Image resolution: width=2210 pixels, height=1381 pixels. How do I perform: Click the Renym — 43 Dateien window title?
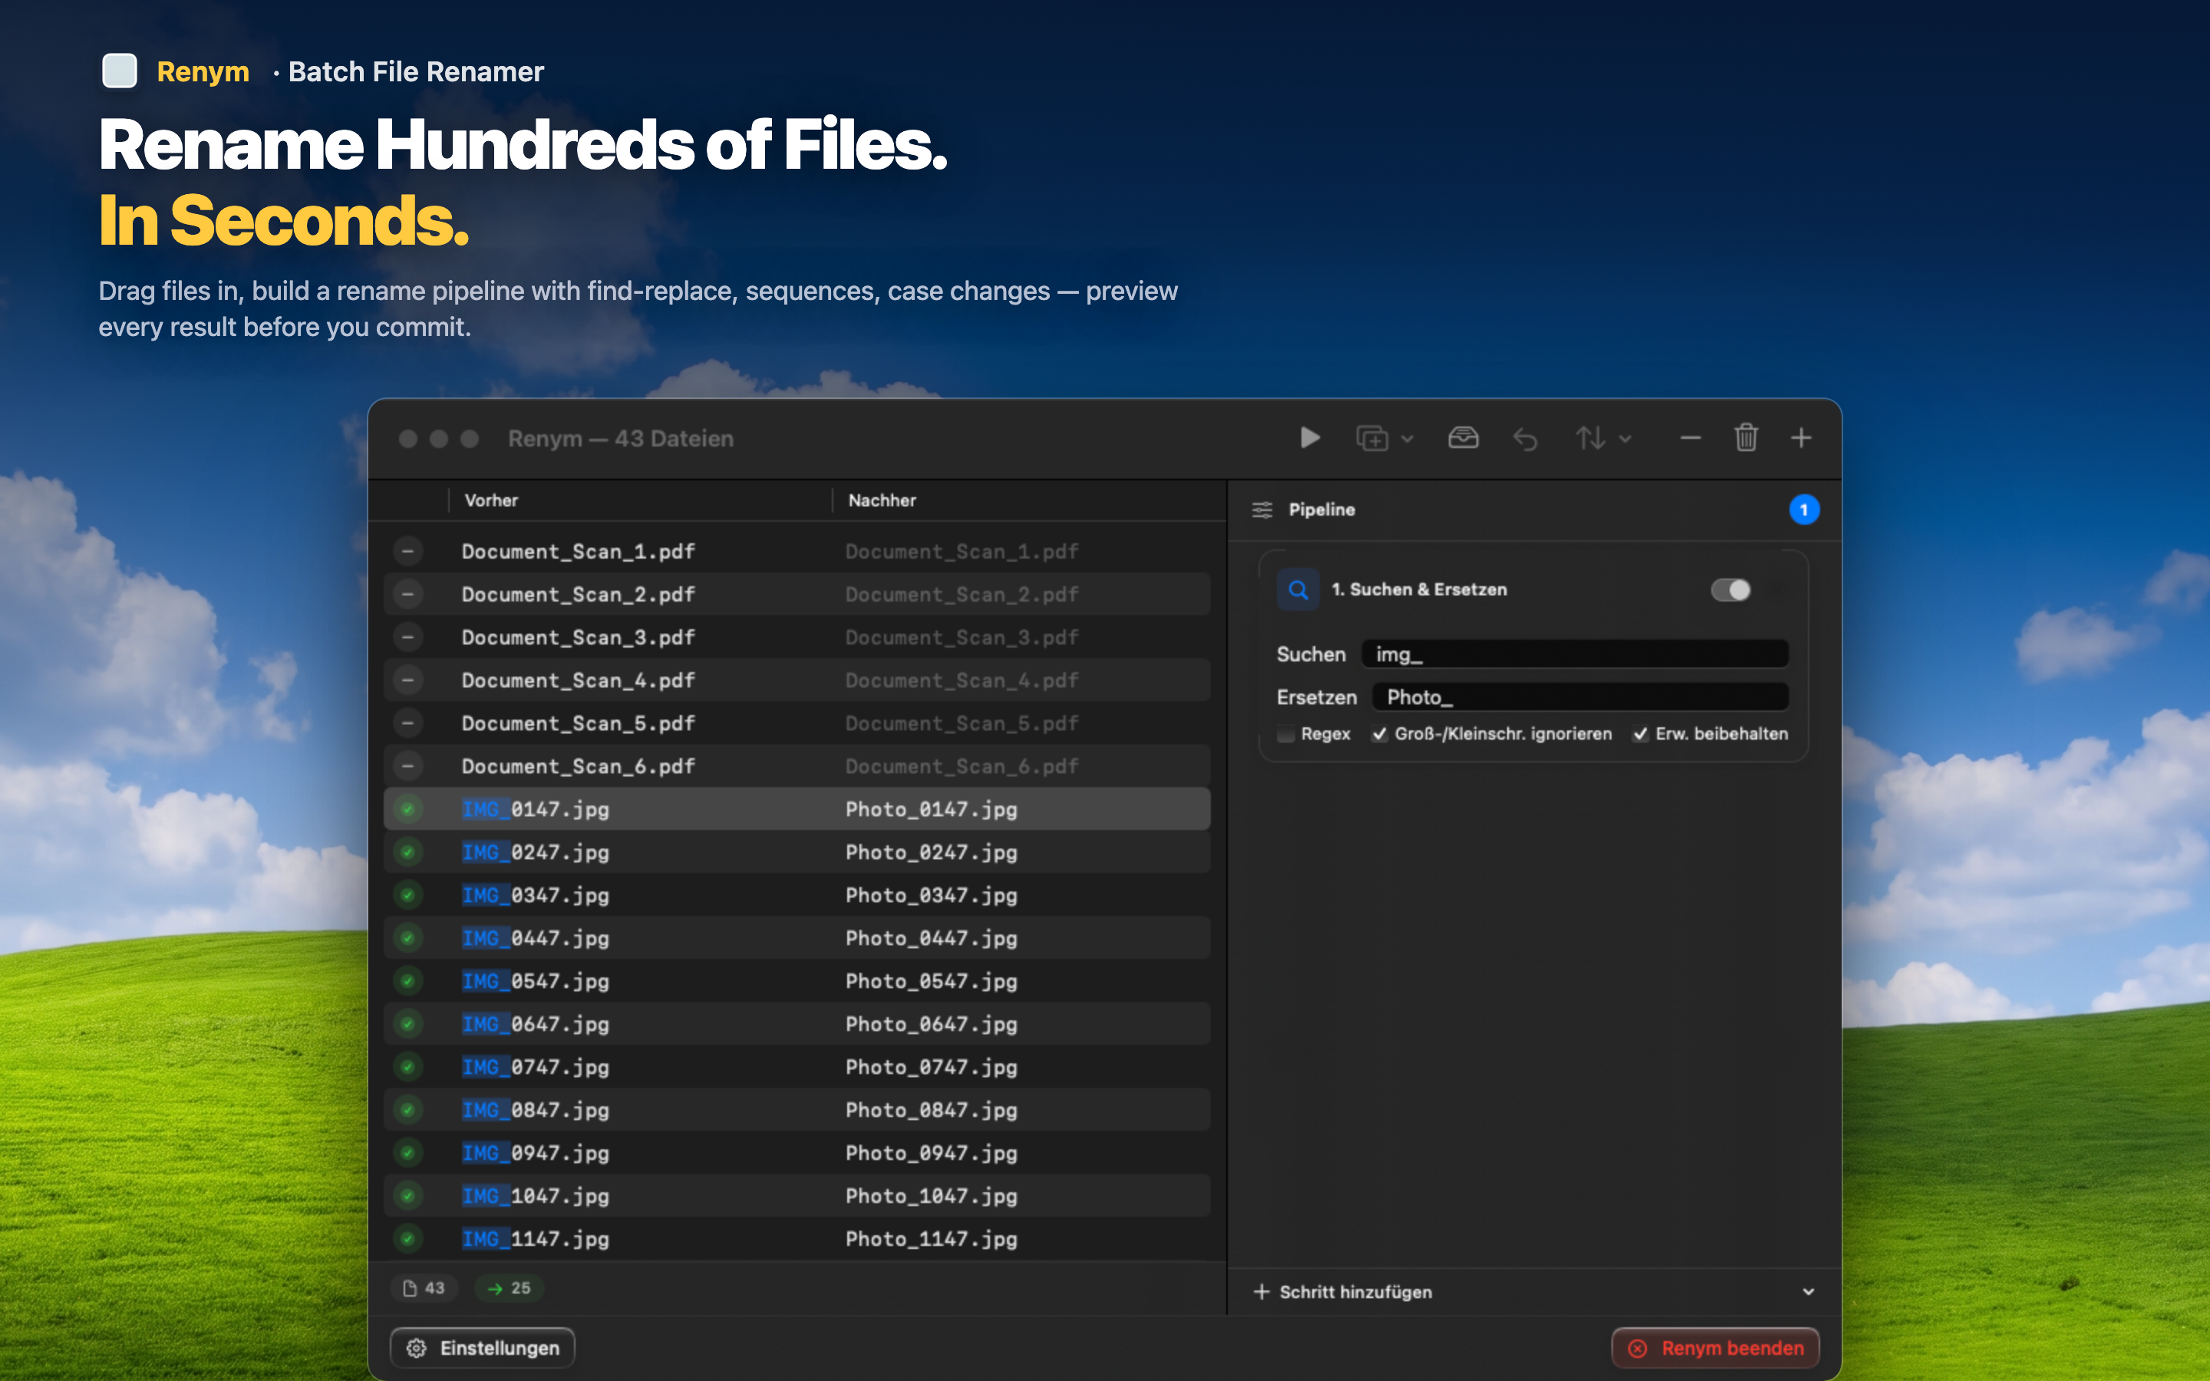coord(621,438)
